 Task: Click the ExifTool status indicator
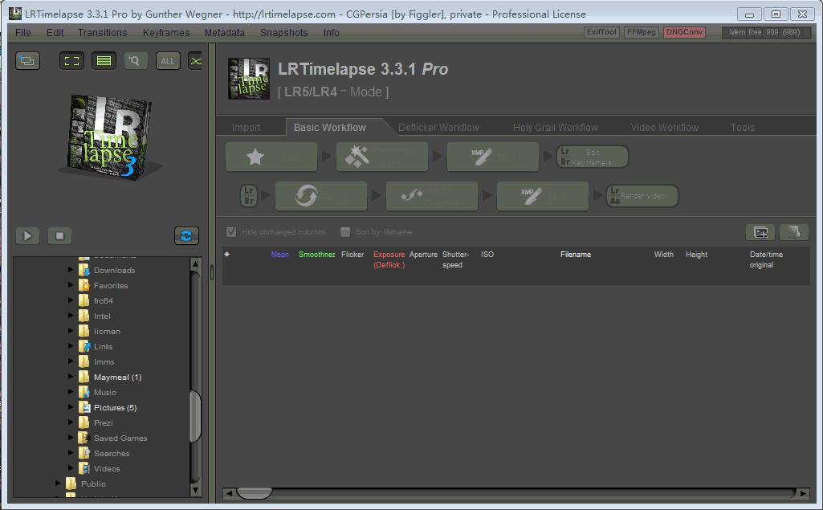(x=601, y=32)
